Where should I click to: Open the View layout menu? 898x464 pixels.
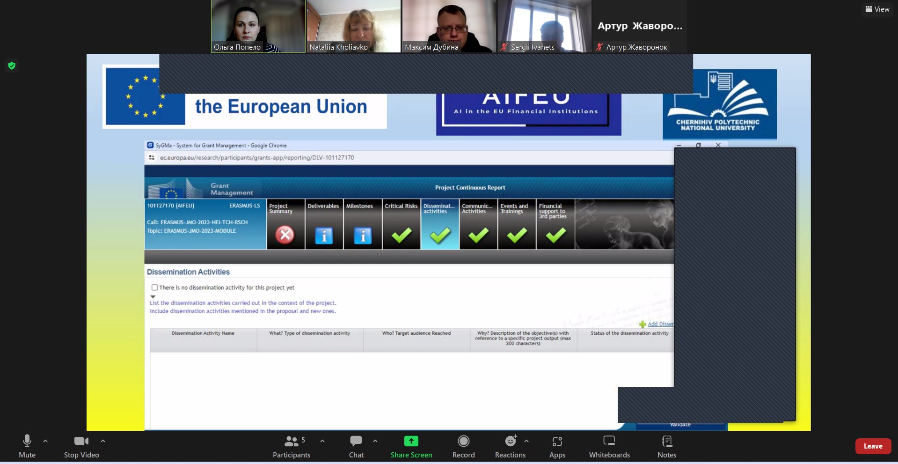coord(877,9)
